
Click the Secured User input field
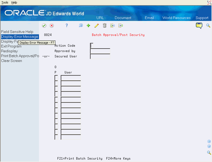(100, 56)
